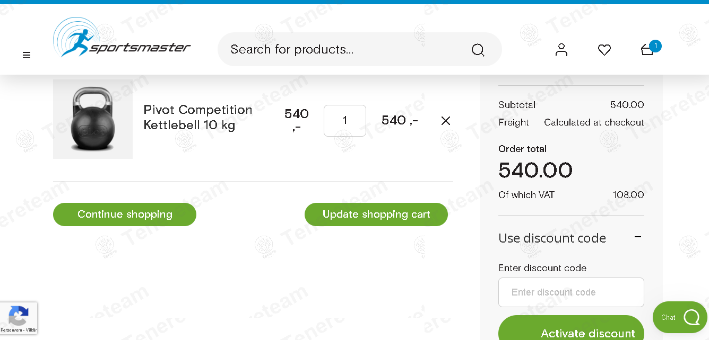Screen dimensions: 709x340
Task: Focus the Search for products field
Action: tap(345, 49)
